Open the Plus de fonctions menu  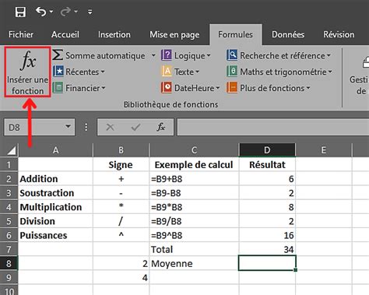[x=269, y=88]
